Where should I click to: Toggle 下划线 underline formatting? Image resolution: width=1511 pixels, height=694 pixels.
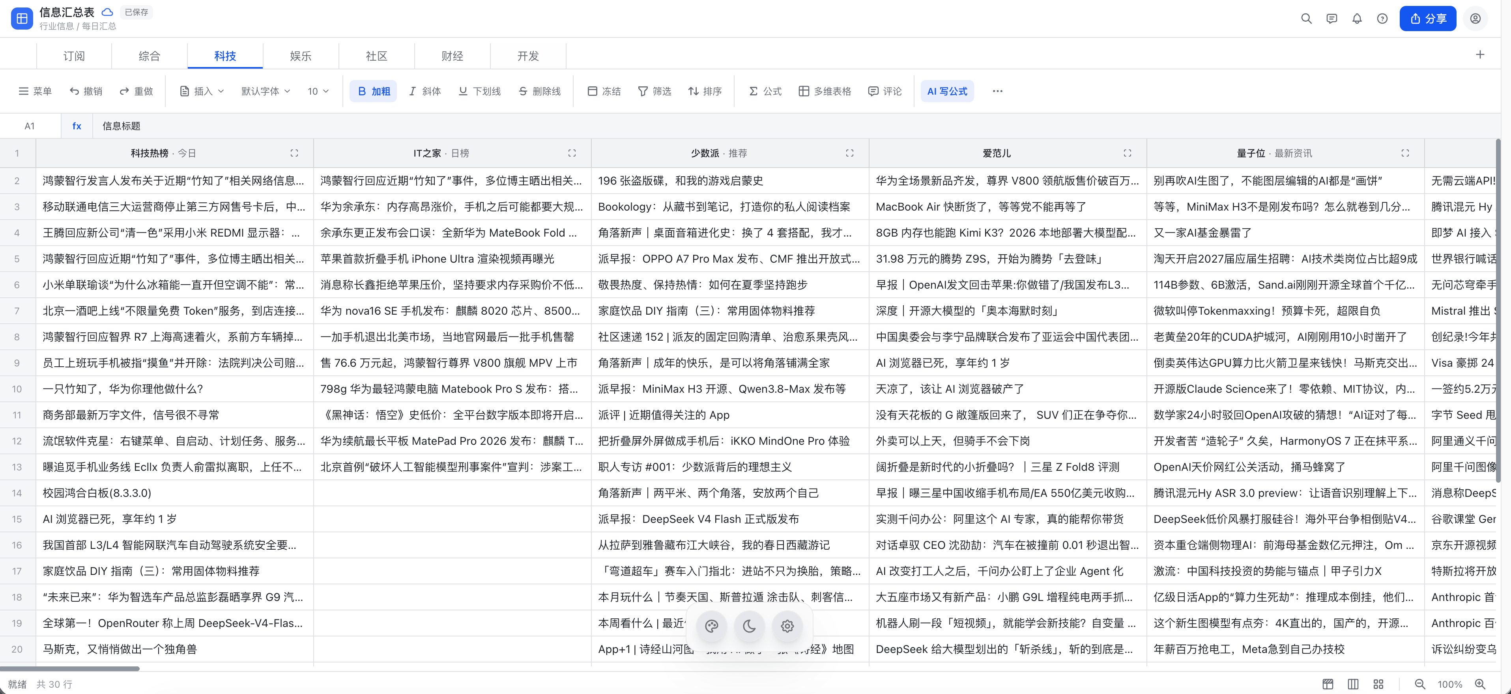tap(480, 91)
